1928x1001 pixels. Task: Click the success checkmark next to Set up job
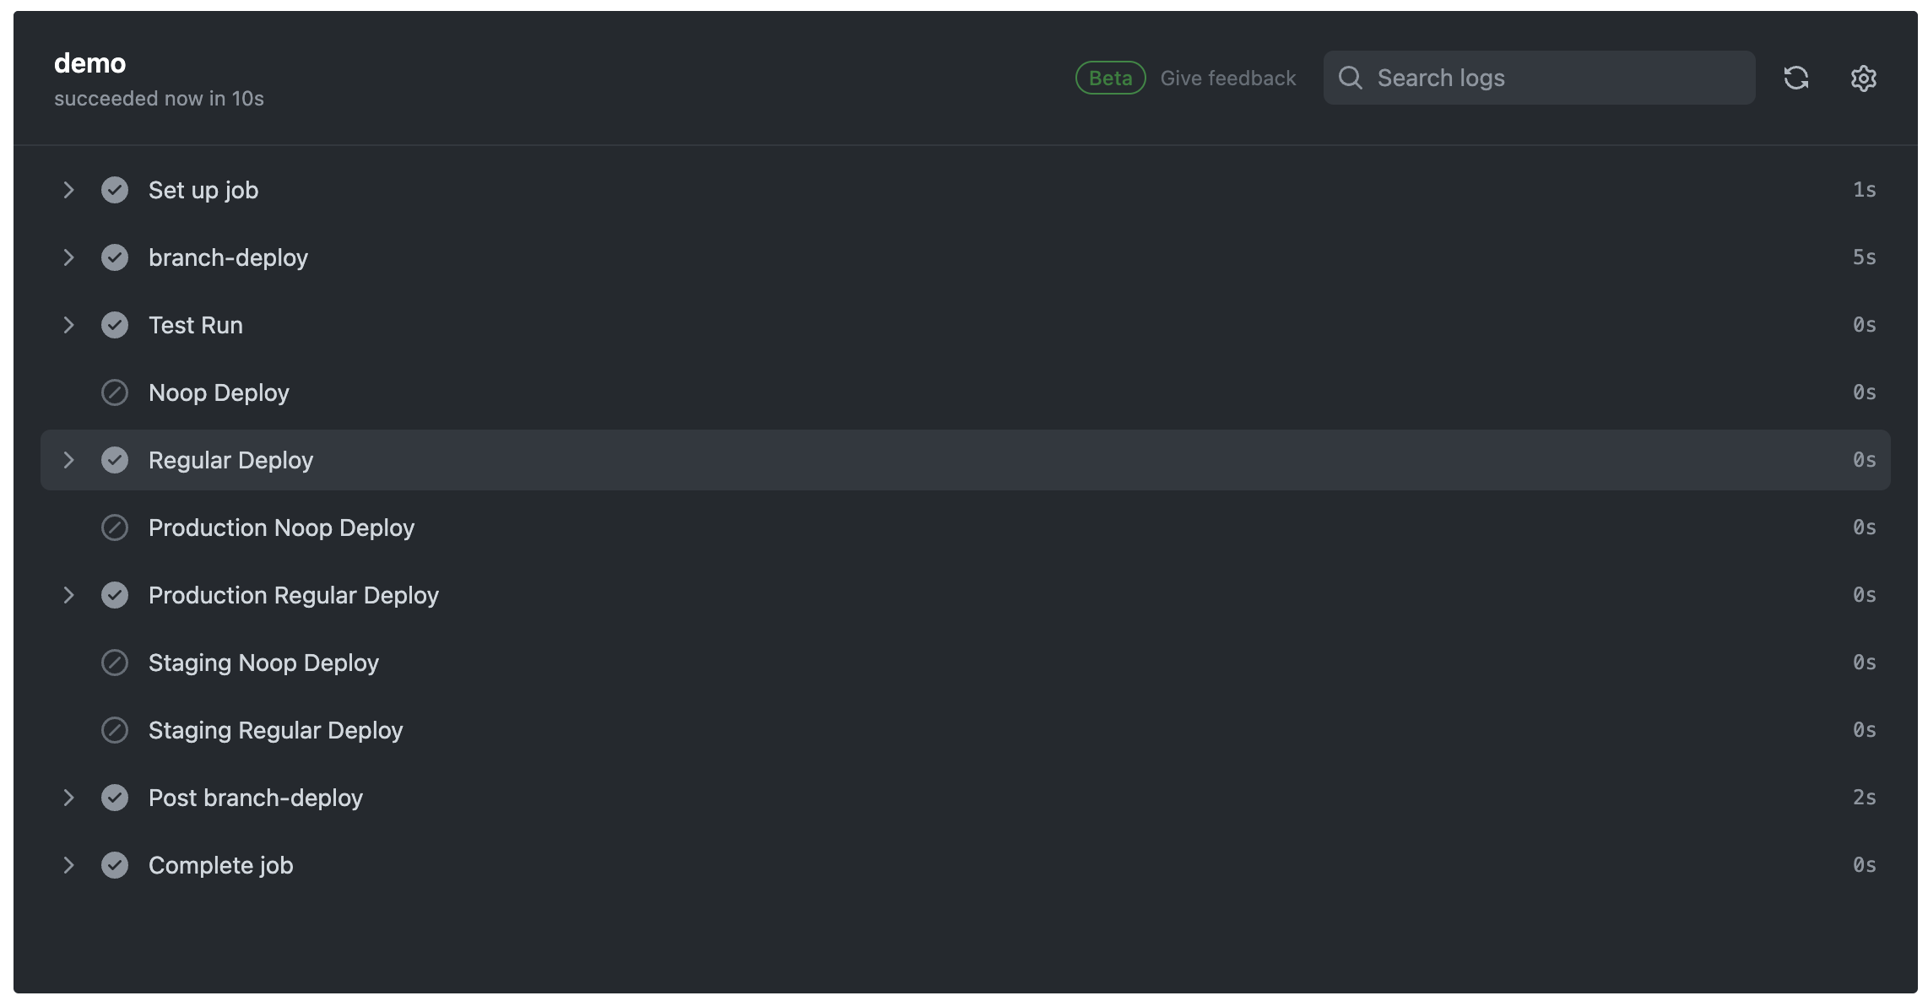(x=115, y=189)
